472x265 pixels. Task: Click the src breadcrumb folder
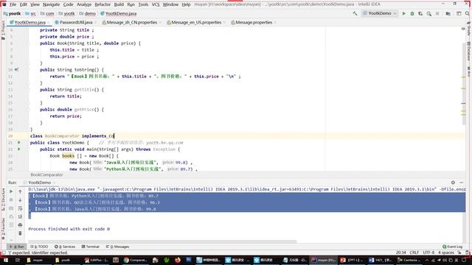[x=31, y=13]
